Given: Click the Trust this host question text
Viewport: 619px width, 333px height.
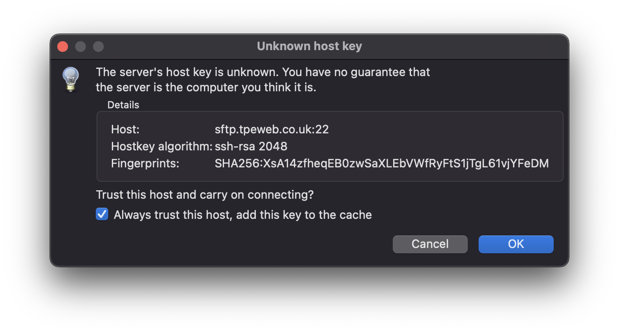Looking at the screenshot, I should [x=204, y=195].
